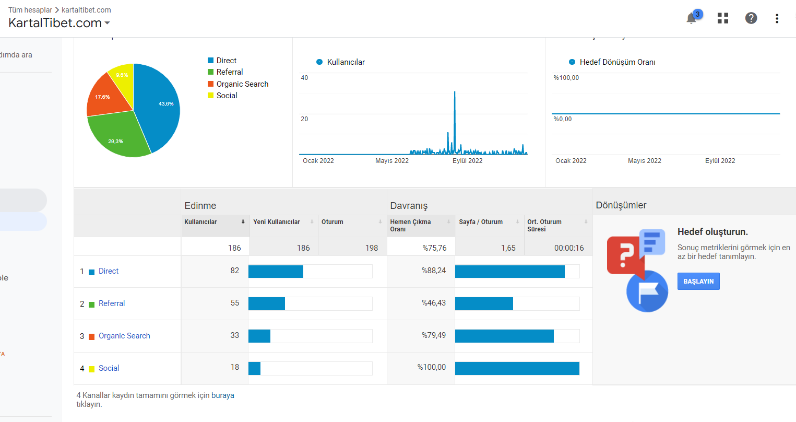Sort by Kullanıcılar column arrow
796x422 pixels.
(243, 222)
